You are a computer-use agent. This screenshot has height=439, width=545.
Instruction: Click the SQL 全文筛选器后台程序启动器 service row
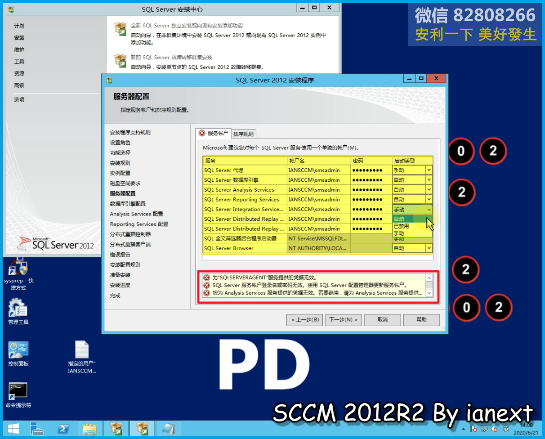[x=317, y=238]
